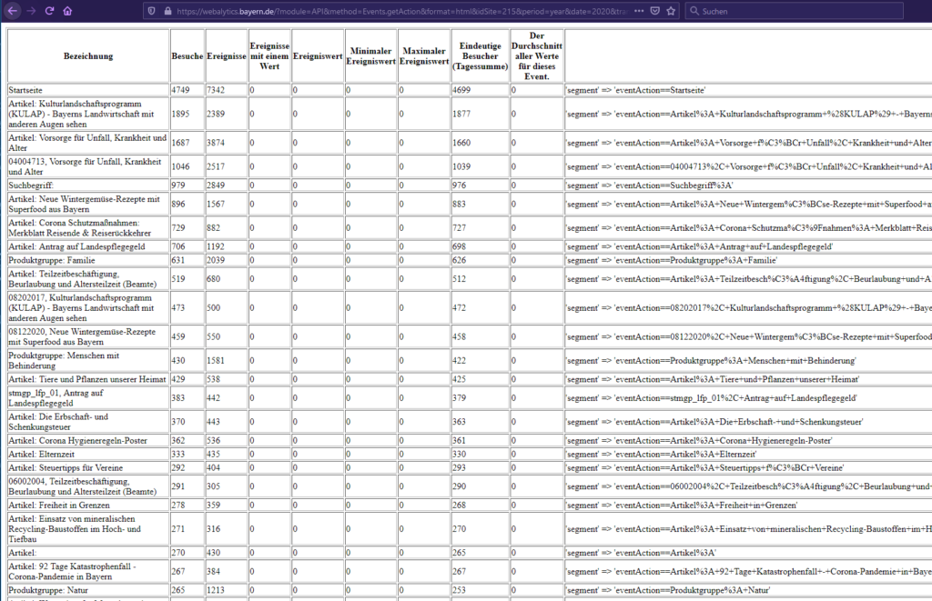The height and width of the screenshot is (601, 932).
Task: Select Artikel: Antrag auf Landespflegegeld label
Action: [76, 246]
